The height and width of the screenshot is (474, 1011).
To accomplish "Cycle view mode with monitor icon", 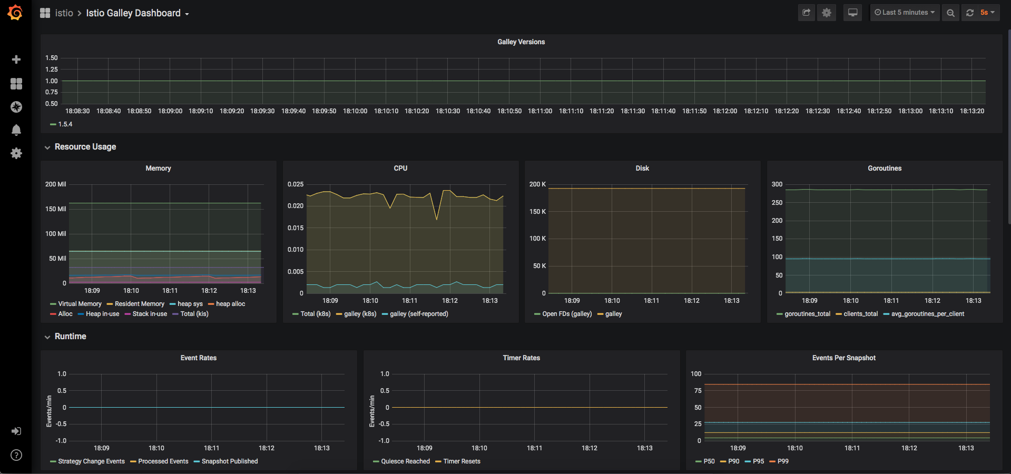I will coord(852,13).
